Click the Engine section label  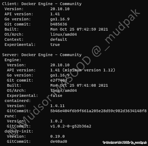13,60
